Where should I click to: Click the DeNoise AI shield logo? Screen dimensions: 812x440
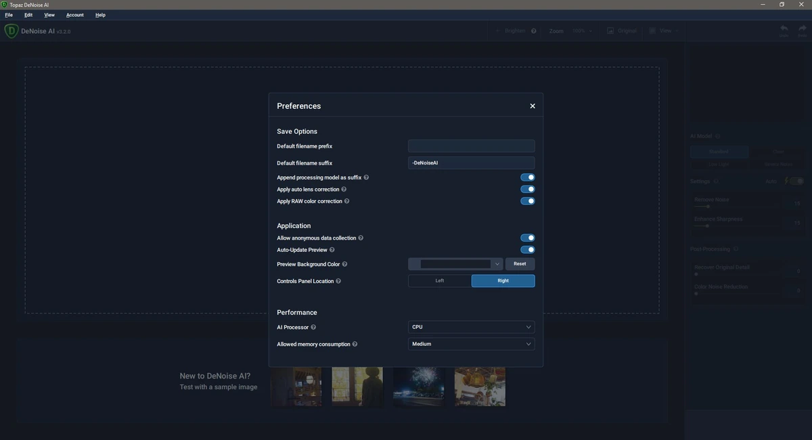[x=11, y=31]
